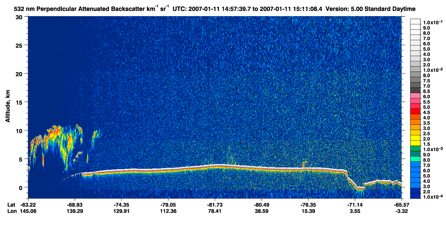Click longitude value "78.41"
Screen dimensions: 446x228
(215, 211)
